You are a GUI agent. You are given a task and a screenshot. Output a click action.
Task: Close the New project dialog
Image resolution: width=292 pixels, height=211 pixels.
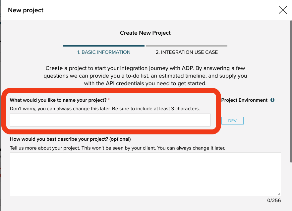pyautogui.click(x=283, y=10)
